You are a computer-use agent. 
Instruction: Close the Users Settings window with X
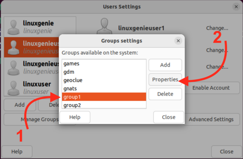point(236,7)
